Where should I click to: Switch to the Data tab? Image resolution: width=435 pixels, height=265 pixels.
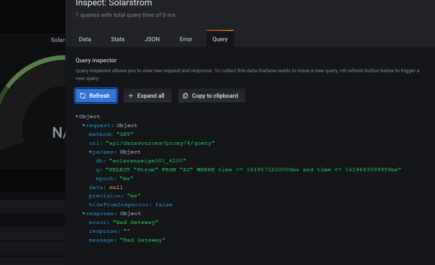(x=85, y=39)
